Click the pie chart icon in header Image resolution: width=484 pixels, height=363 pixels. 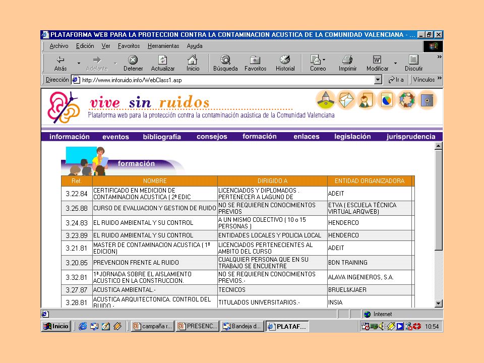coord(387,100)
